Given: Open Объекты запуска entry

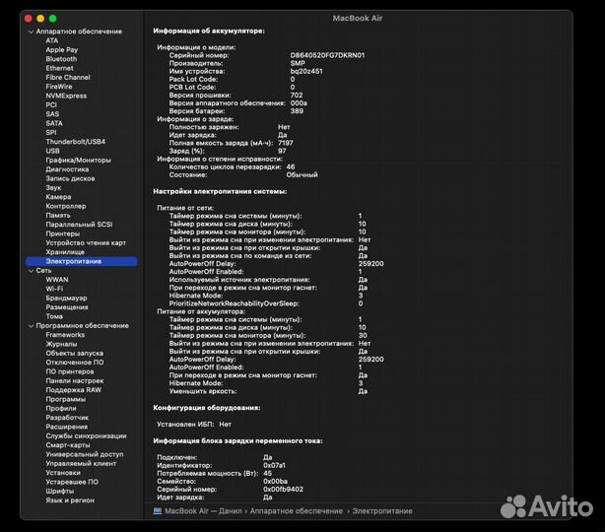Looking at the screenshot, I should pyautogui.click(x=74, y=354).
